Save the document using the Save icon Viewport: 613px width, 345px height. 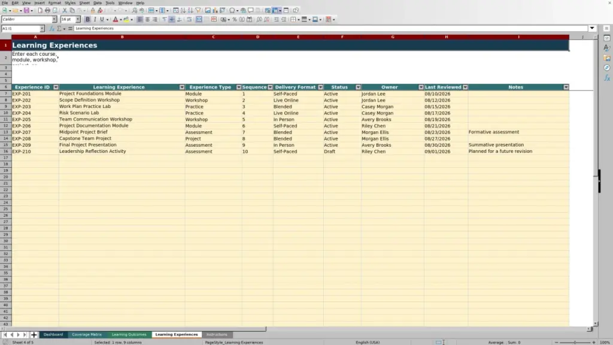pos(26,11)
